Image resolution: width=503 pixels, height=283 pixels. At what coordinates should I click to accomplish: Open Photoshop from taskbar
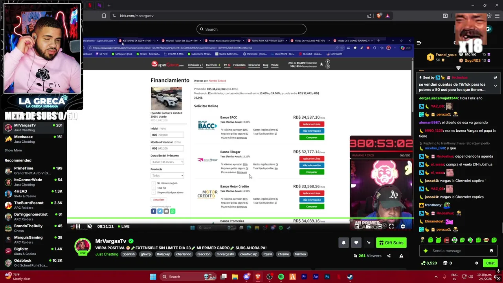(327, 277)
